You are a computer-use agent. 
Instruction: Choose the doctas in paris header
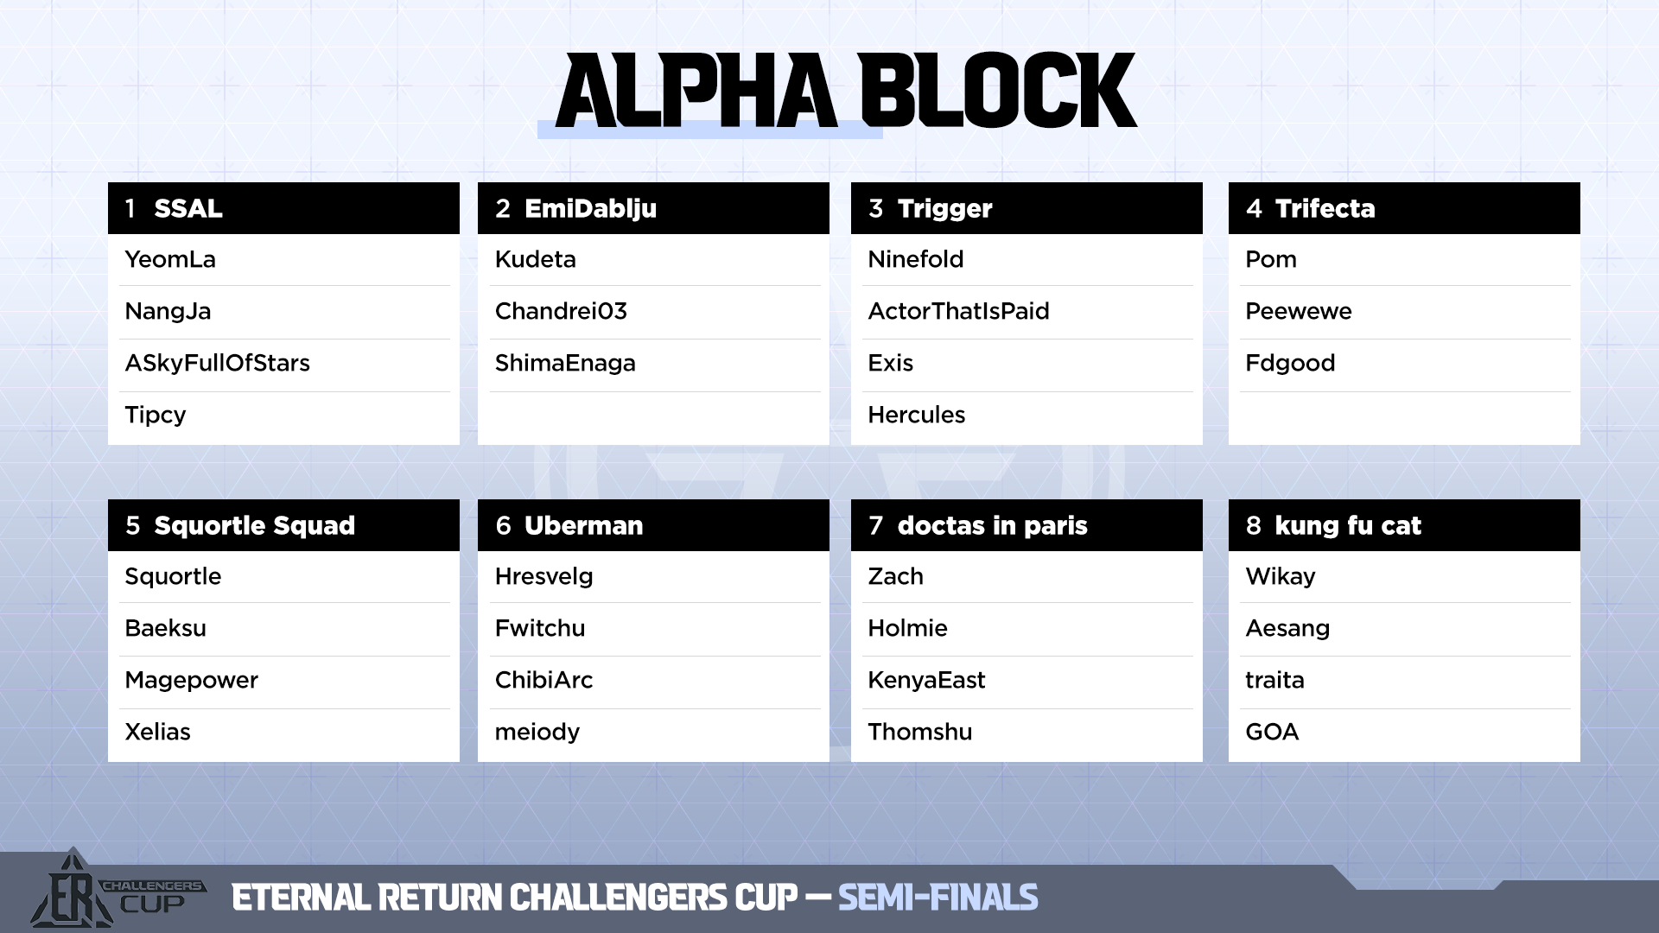[1027, 525]
